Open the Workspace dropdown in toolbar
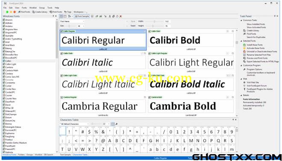Viewport: 282px width, 161px height. pyautogui.click(x=79, y=12)
